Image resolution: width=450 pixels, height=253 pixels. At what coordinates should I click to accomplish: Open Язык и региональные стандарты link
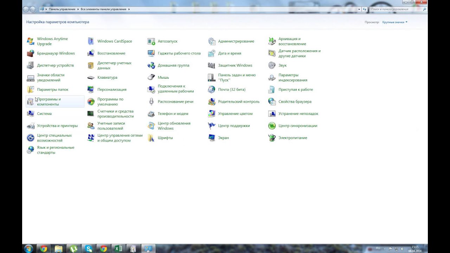pos(56,150)
